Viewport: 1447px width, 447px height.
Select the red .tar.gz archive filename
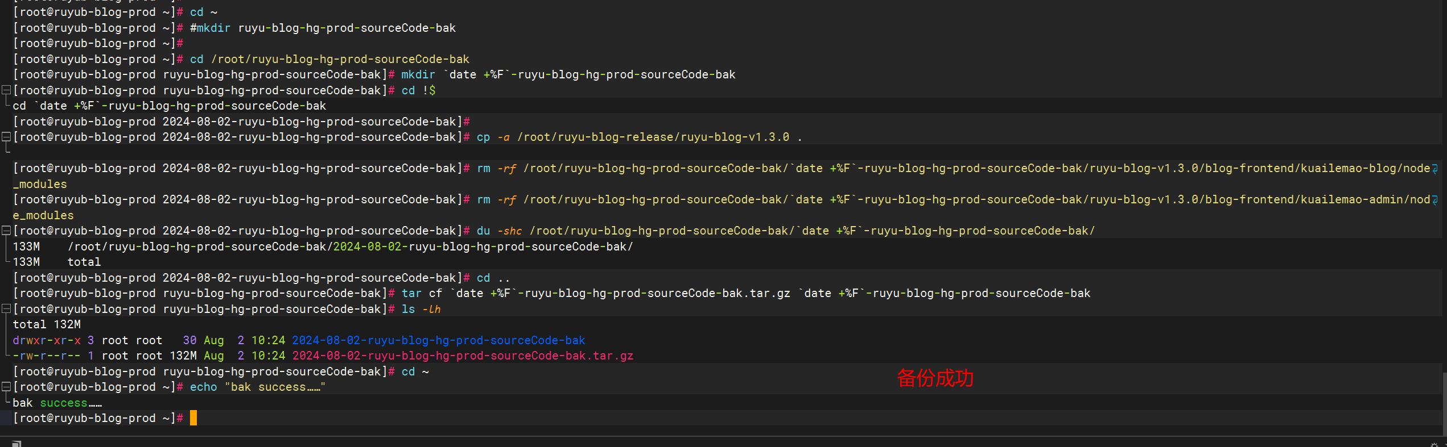463,356
